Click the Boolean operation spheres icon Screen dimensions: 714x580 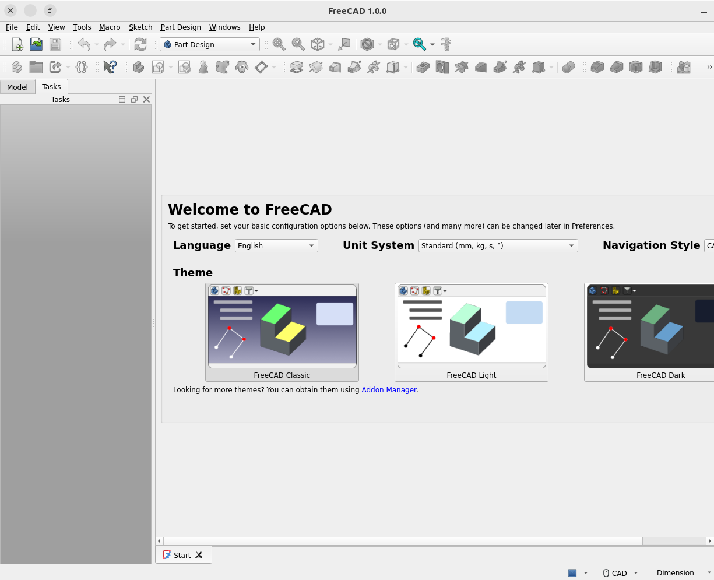568,67
